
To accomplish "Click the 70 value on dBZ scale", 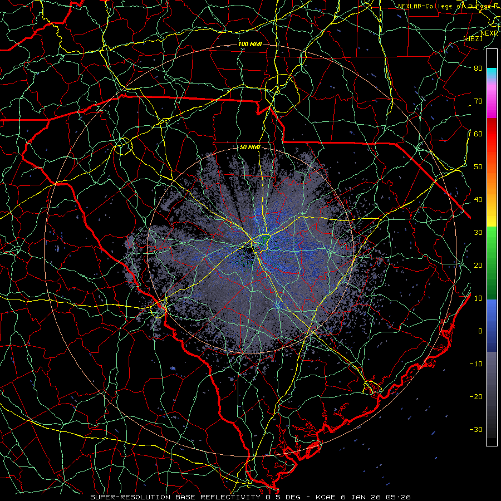I will pos(478,101).
